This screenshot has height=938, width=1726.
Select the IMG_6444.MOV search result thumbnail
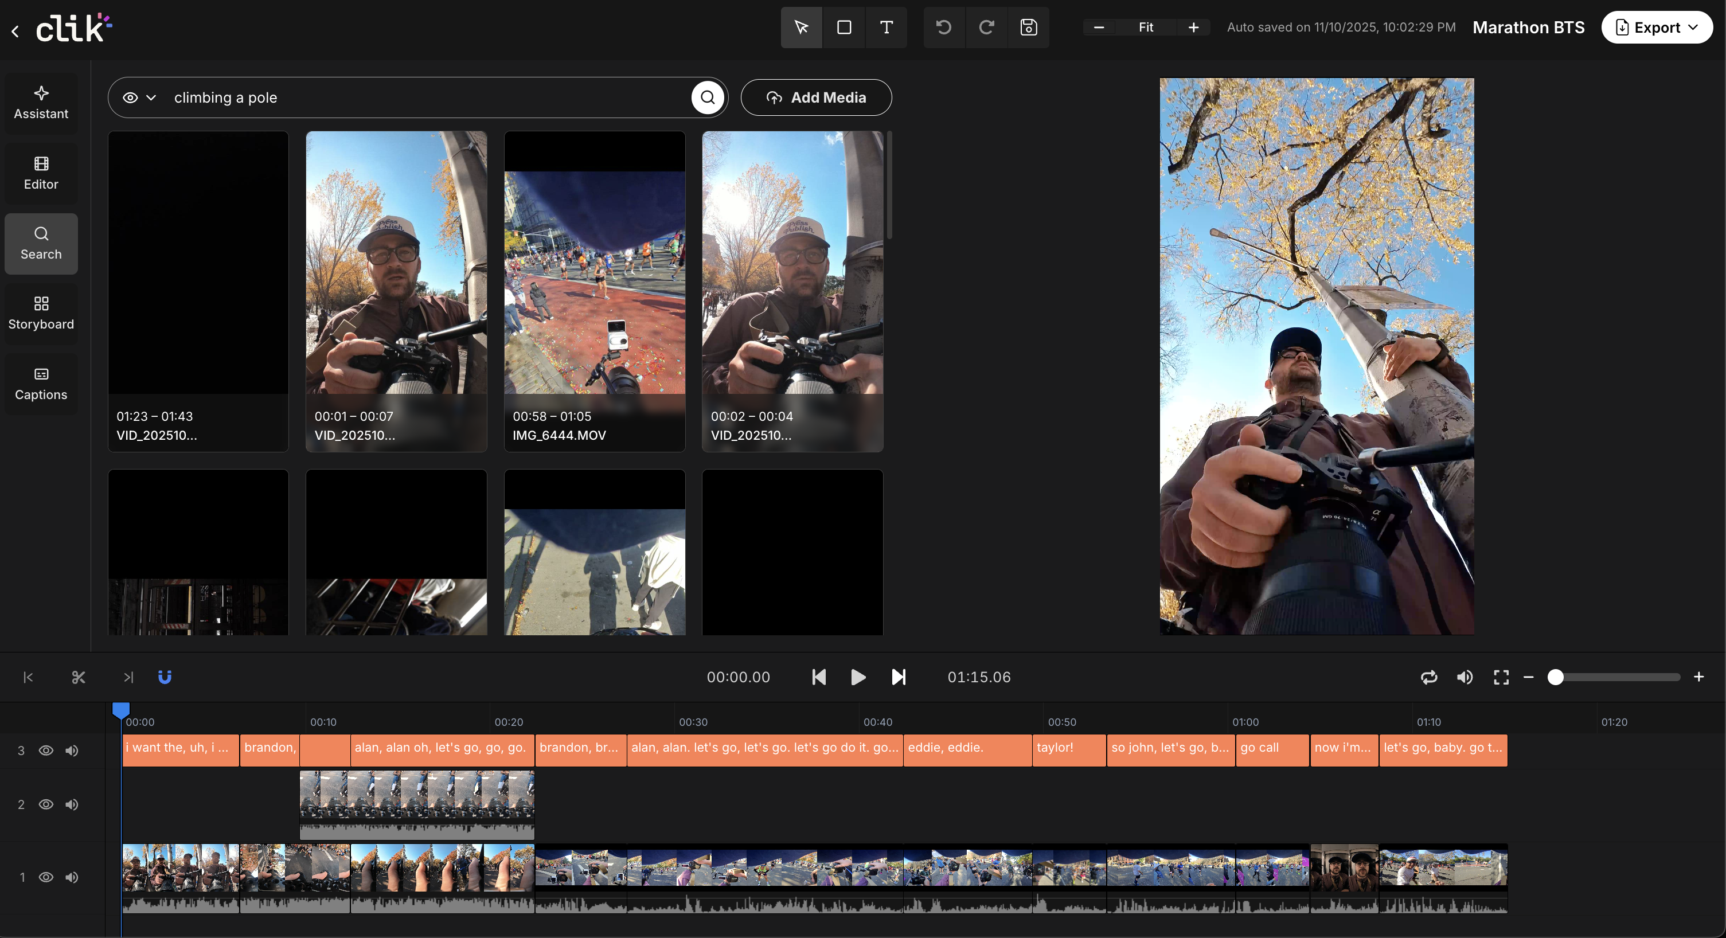click(594, 291)
